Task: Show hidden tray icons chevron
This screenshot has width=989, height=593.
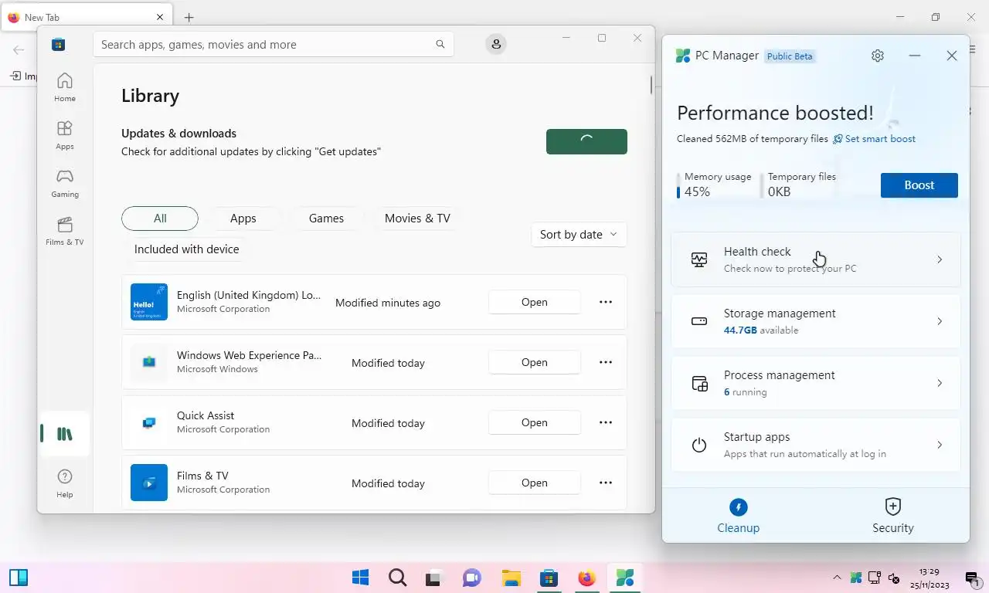Action: point(837,578)
